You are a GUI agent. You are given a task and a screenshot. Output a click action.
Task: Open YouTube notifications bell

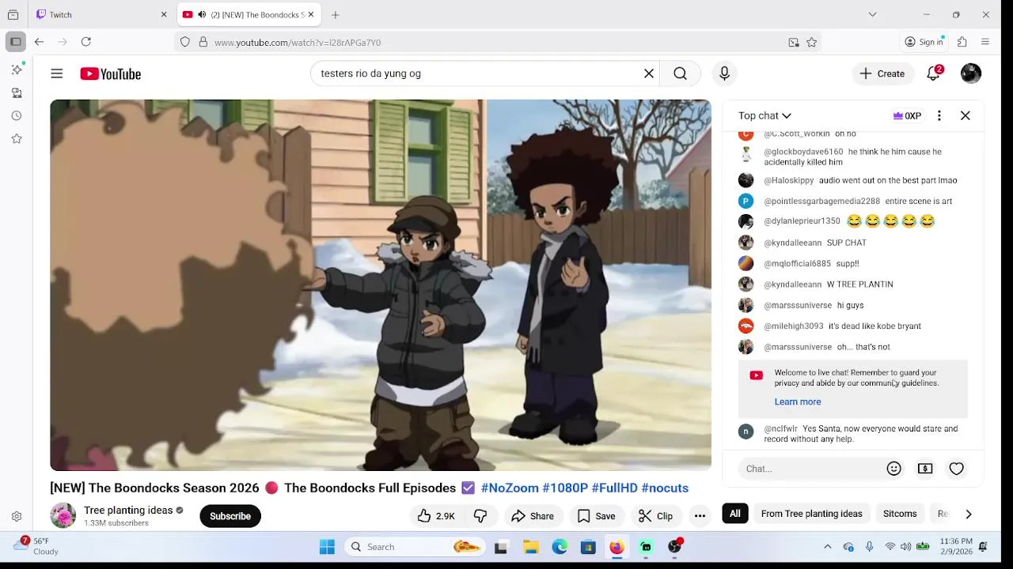pos(934,73)
